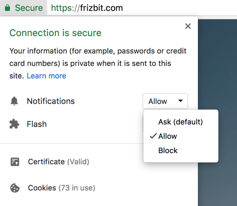
Task: Click the Secure label in address bar
Action: 28,8
